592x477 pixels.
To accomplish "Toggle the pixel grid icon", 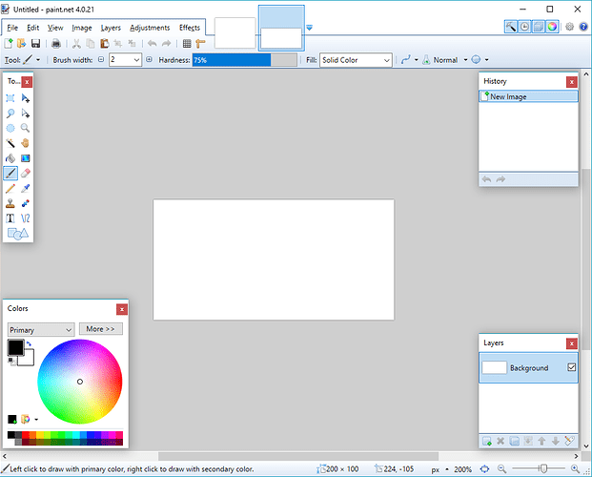I will [187, 44].
